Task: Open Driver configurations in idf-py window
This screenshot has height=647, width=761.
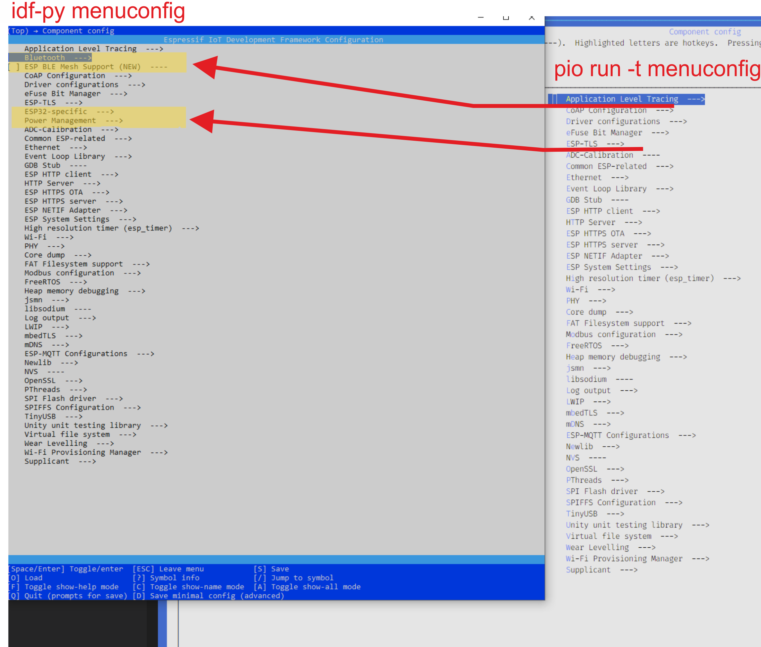Action: 85,85
